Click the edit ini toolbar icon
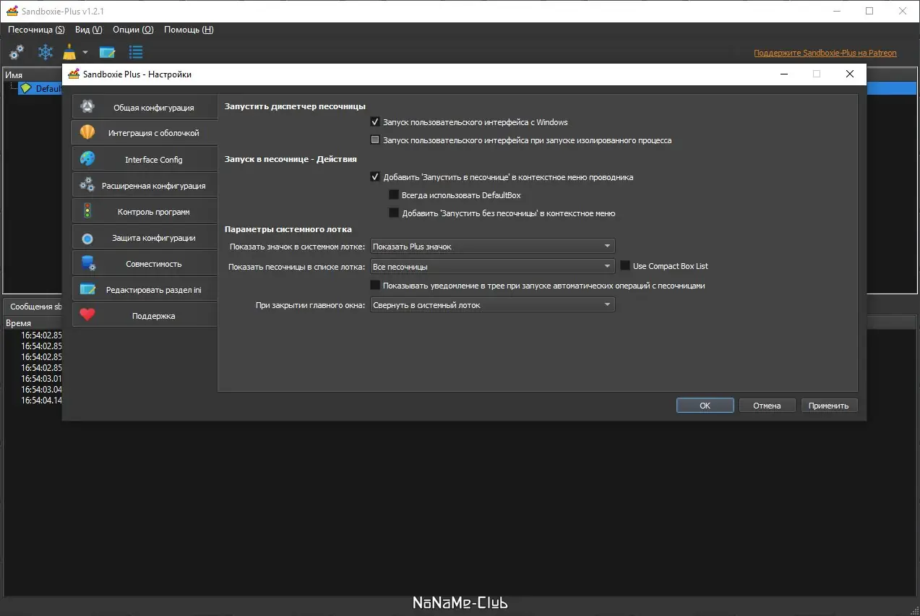Image resolution: width=920 pixels, height=616 pixels. click(107, 52)
